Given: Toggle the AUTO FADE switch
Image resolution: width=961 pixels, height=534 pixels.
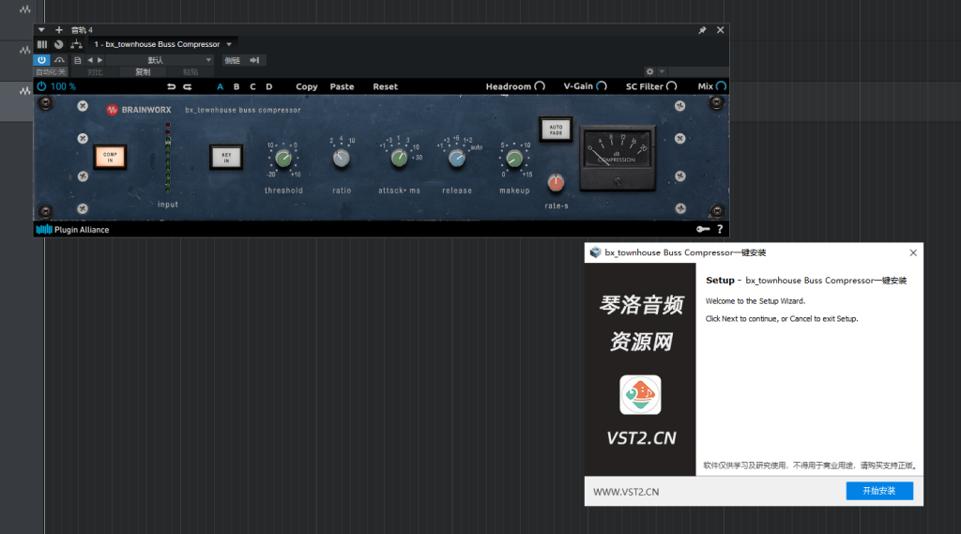Looking at the screenshot, I should pos(556,130).
